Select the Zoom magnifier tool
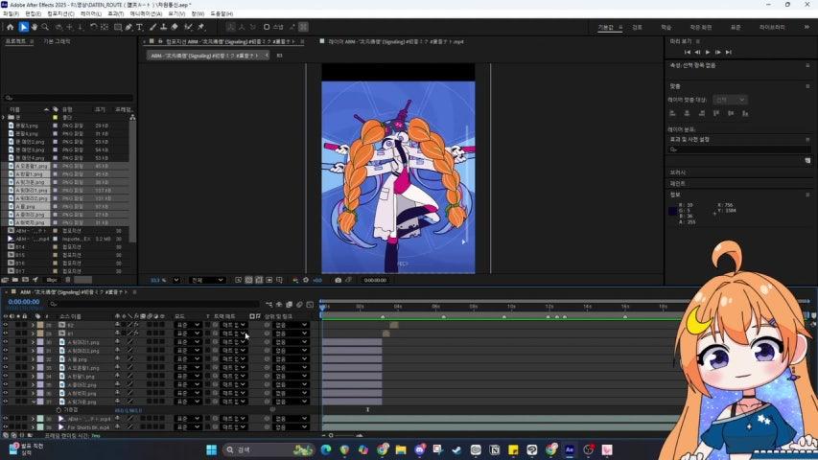The height and width of the screenshot is (460, 818). coord(47,27)
